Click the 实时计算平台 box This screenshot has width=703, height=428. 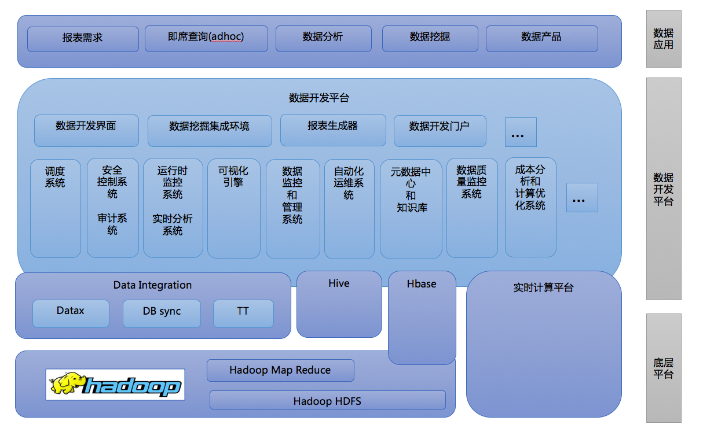tap(544, 344)
